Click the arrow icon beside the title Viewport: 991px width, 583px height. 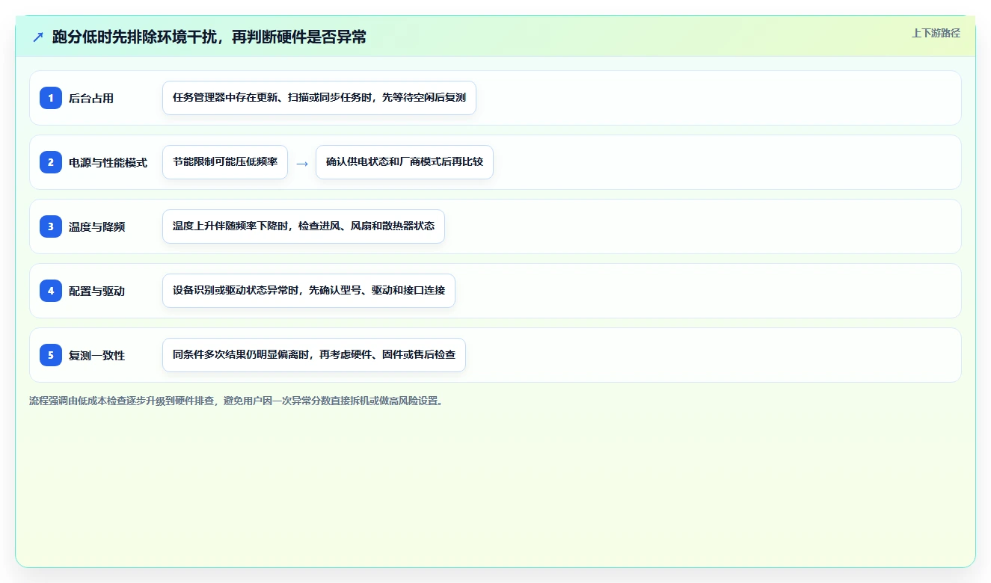pos(38,37)
